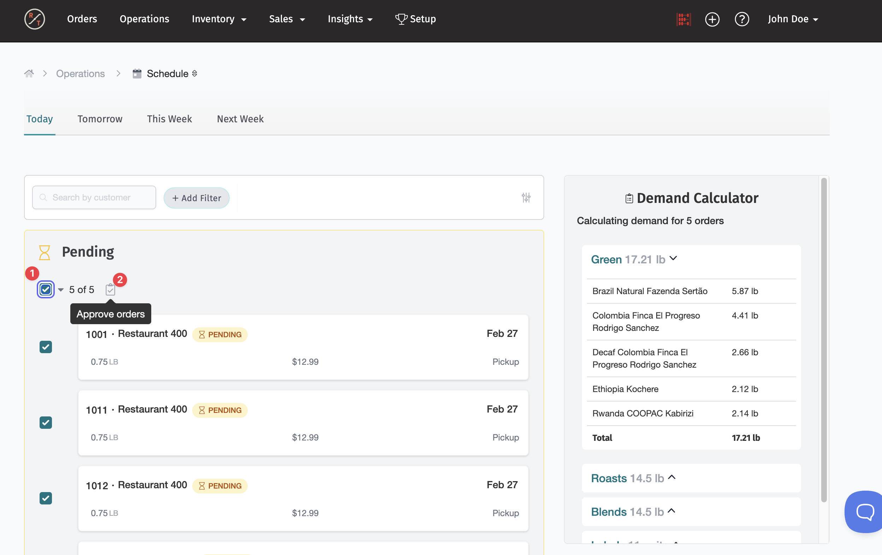Click the approve orders clipboard icon
This screenshot has width=882, height=555.
pyautogui.click(x=110, y=290)
